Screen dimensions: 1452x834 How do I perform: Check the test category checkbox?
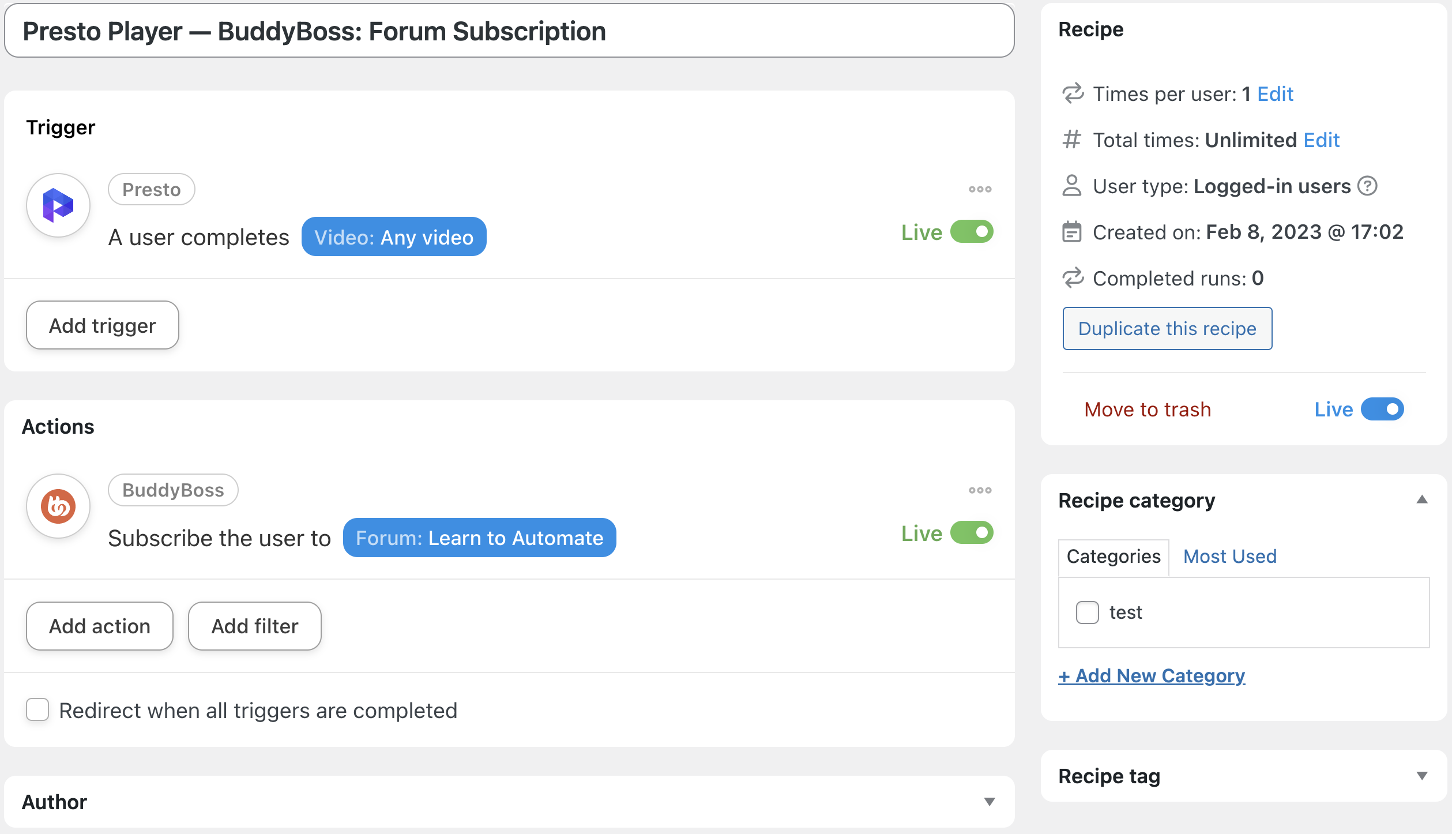coord(1087,613)
